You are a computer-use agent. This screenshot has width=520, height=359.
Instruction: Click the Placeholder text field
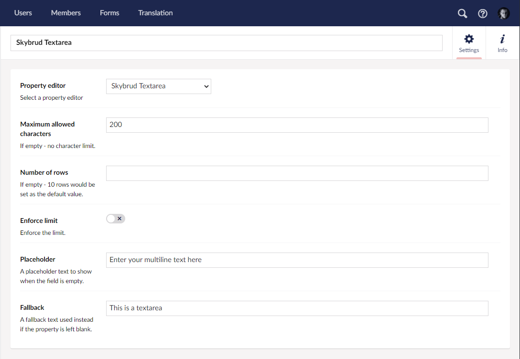[x=297, y=260]
